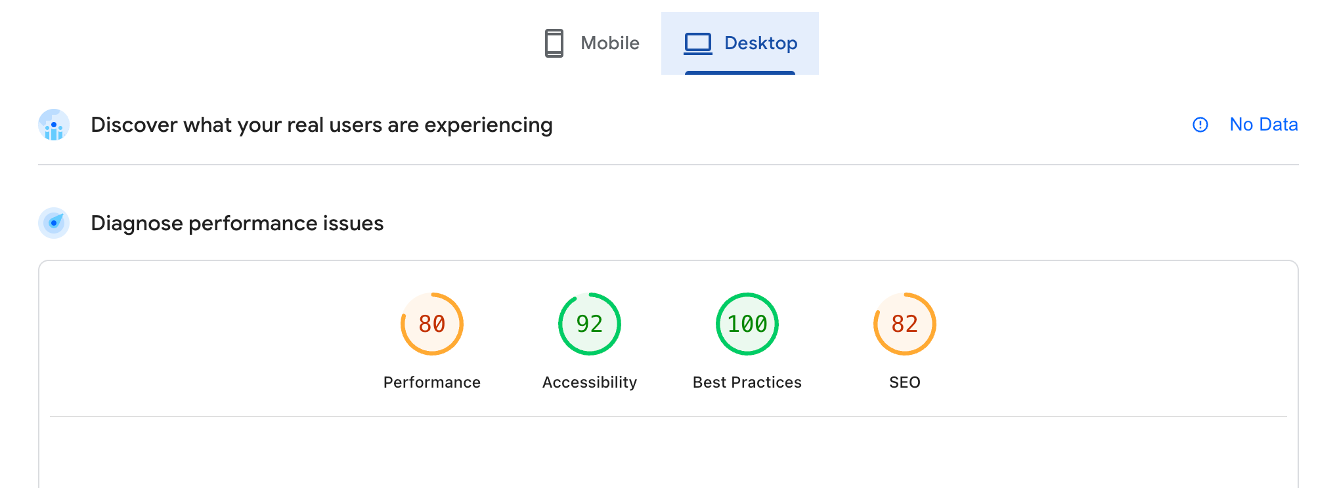Open the No Data link
The image size is (1337, 488).
[x=1263, y=125]
